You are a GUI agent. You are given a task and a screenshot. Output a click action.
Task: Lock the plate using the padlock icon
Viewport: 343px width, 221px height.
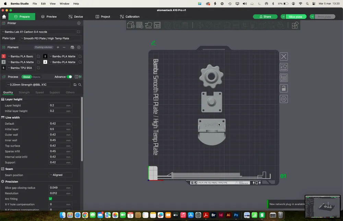click(x=284, y=88)
